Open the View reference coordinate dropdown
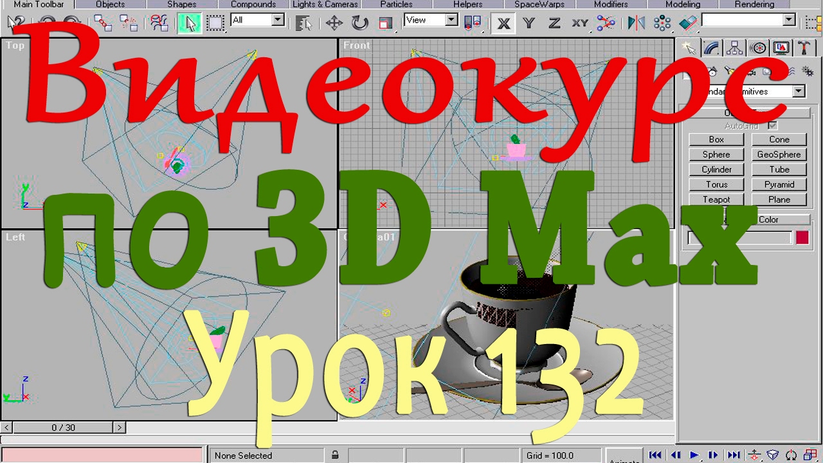 click(431, 20)
